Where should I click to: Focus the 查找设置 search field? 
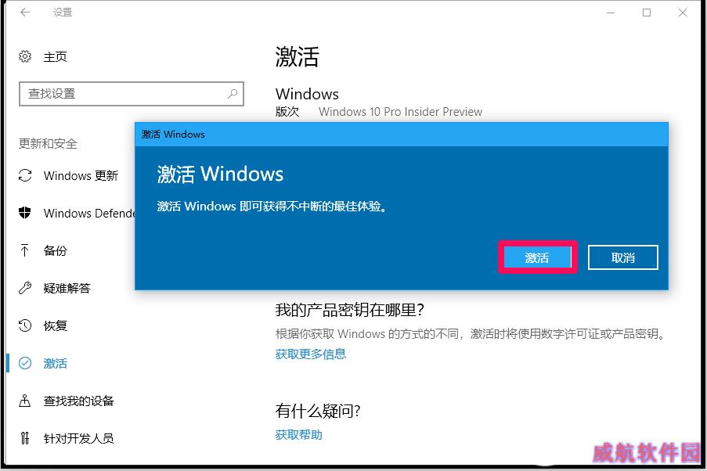coord(132,94)
